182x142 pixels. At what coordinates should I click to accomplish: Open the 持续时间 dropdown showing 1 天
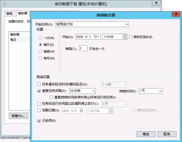150,91
